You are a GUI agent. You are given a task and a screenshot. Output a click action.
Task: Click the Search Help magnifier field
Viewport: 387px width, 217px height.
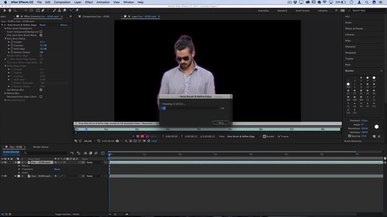point(366,11)
